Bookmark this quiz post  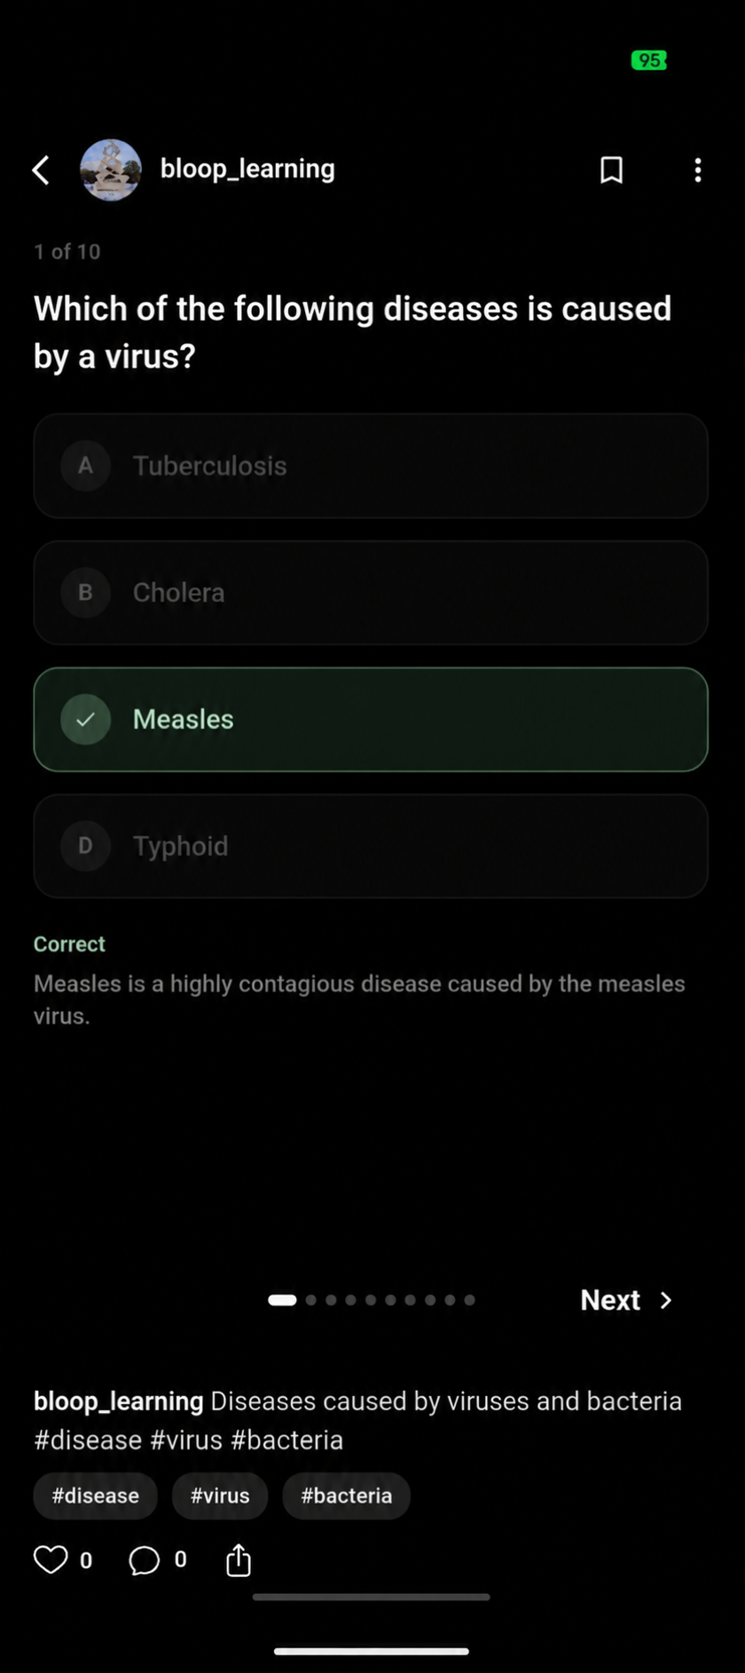click(x=611, y=170)
